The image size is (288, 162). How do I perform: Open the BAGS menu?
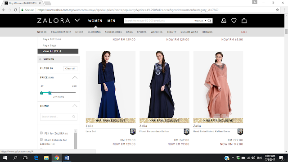coord(129,32)
